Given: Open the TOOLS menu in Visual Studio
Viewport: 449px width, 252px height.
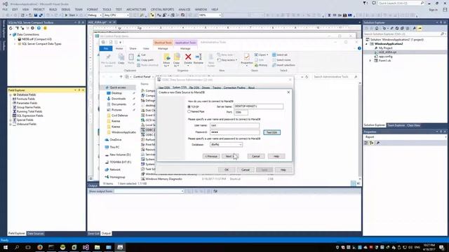Looking at the screenshot, I should [107, 9].
